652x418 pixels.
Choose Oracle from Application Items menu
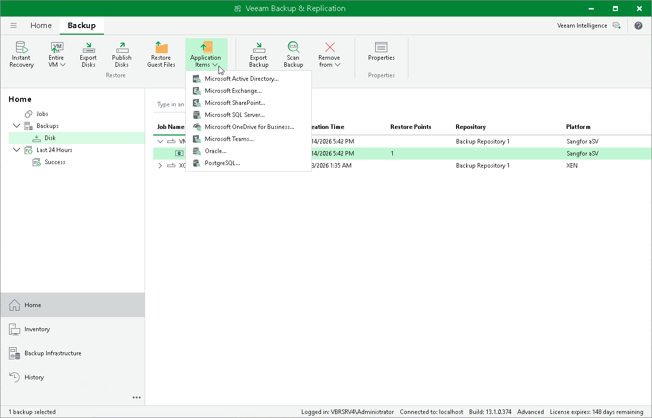249,151
